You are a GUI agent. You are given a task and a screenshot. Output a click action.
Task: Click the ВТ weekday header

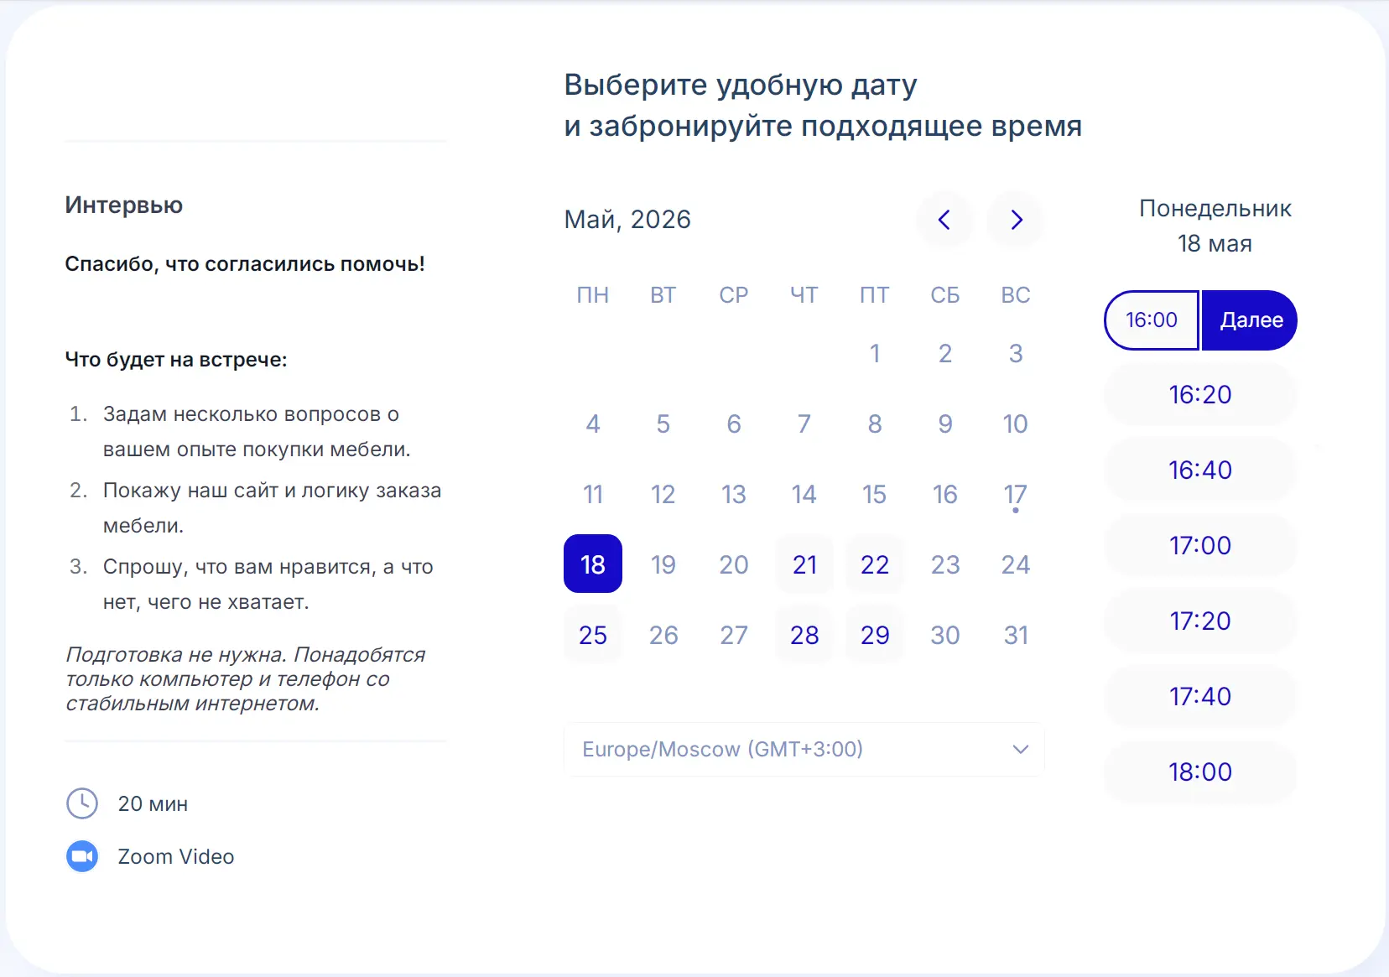[663, 295]
